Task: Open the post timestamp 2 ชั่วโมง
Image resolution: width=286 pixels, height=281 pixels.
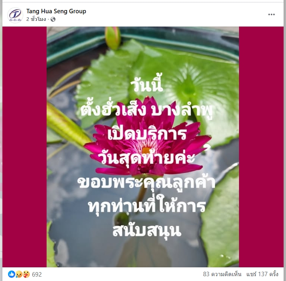Action: pyautogui.click(x=36, y=19)
